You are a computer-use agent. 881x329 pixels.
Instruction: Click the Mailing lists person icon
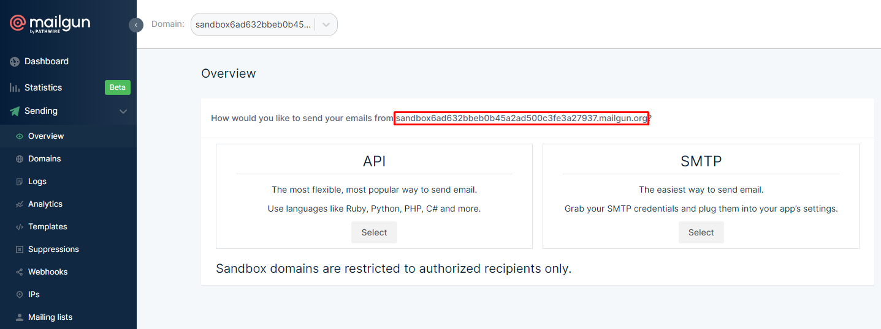20,317
